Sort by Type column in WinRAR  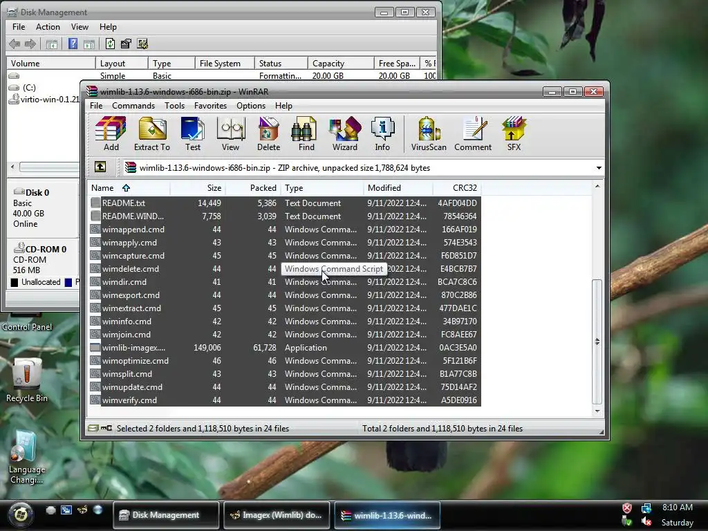pyautogui.click(x=322, y=188)
